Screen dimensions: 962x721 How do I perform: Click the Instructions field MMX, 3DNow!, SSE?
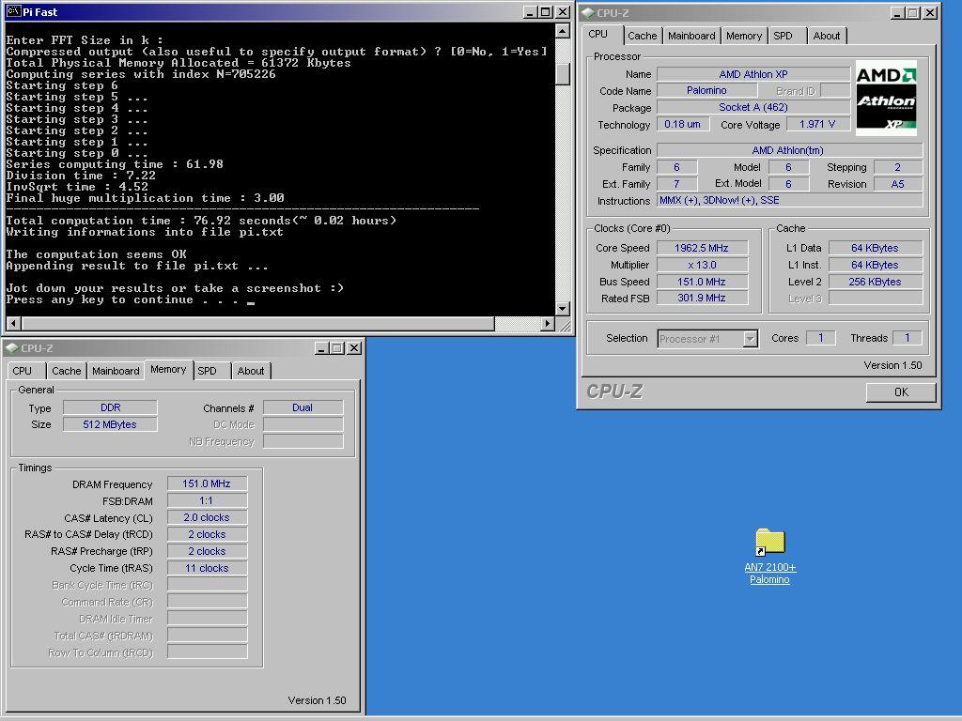pyautogui.click(x=789, y=201)
